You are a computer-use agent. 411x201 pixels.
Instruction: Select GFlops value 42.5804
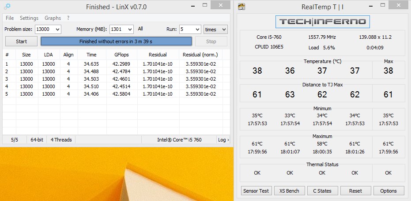[x=121, y=94]
